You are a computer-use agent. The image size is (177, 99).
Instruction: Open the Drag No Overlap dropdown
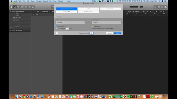(x=137, y=11)
